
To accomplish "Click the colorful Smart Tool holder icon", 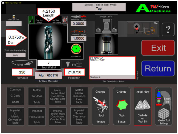I will [159, 98].
